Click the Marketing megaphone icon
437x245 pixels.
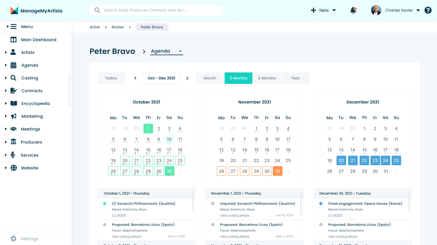(x=13, y=116)
